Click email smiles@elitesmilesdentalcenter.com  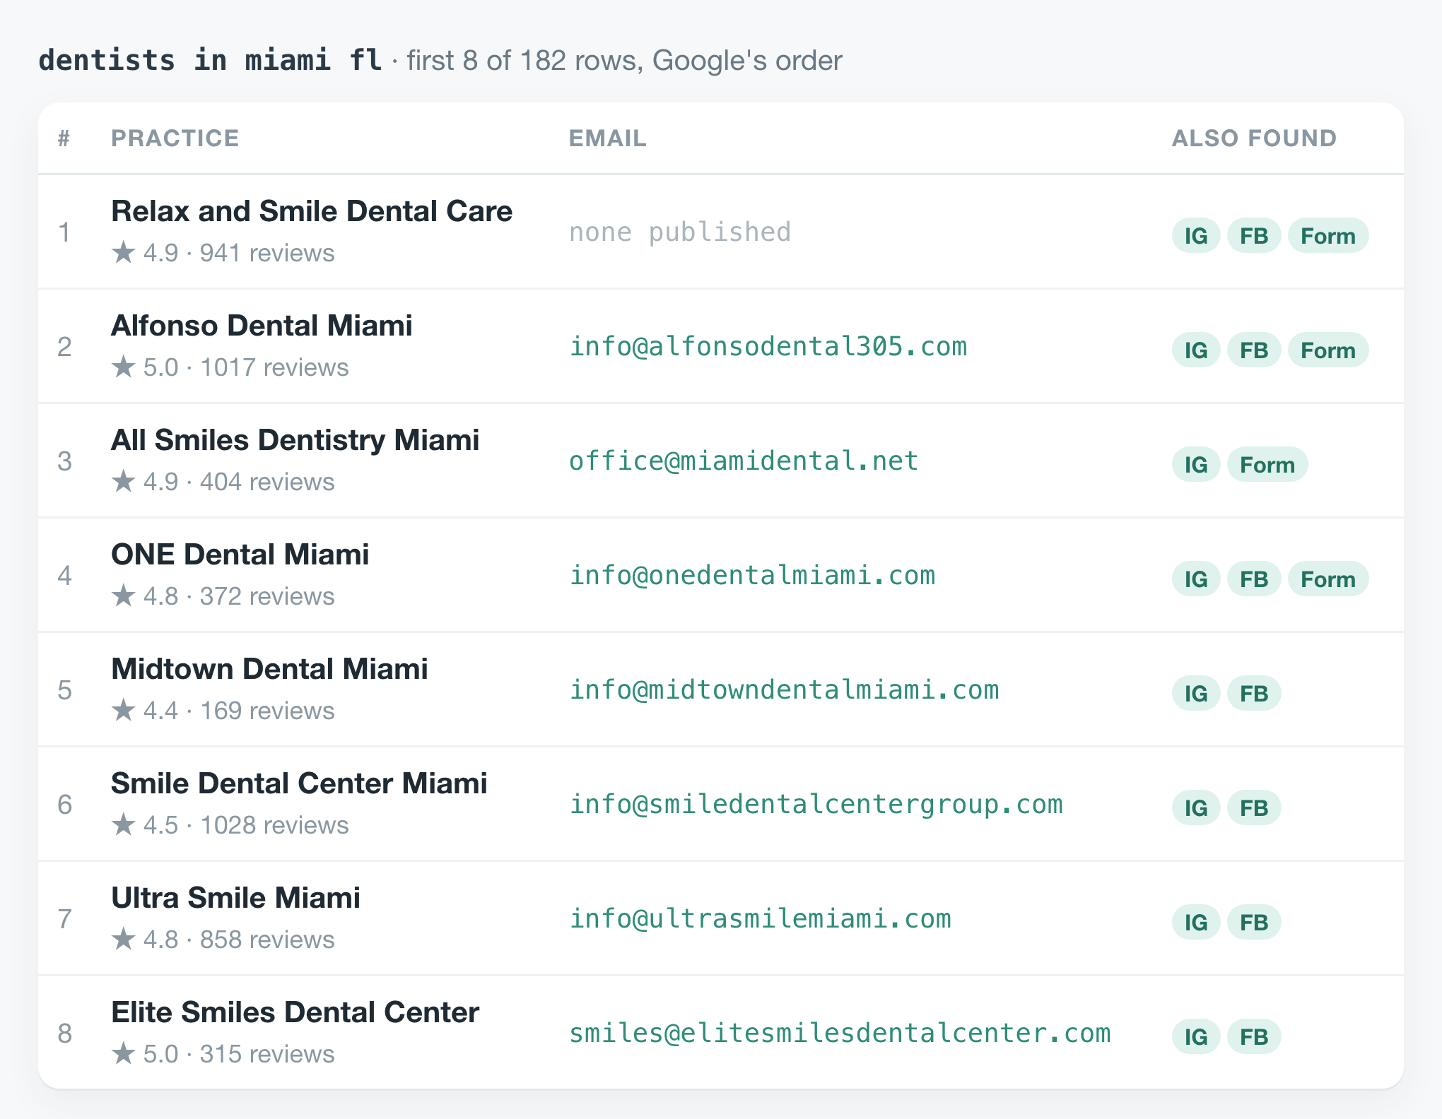coord(840,1034)
